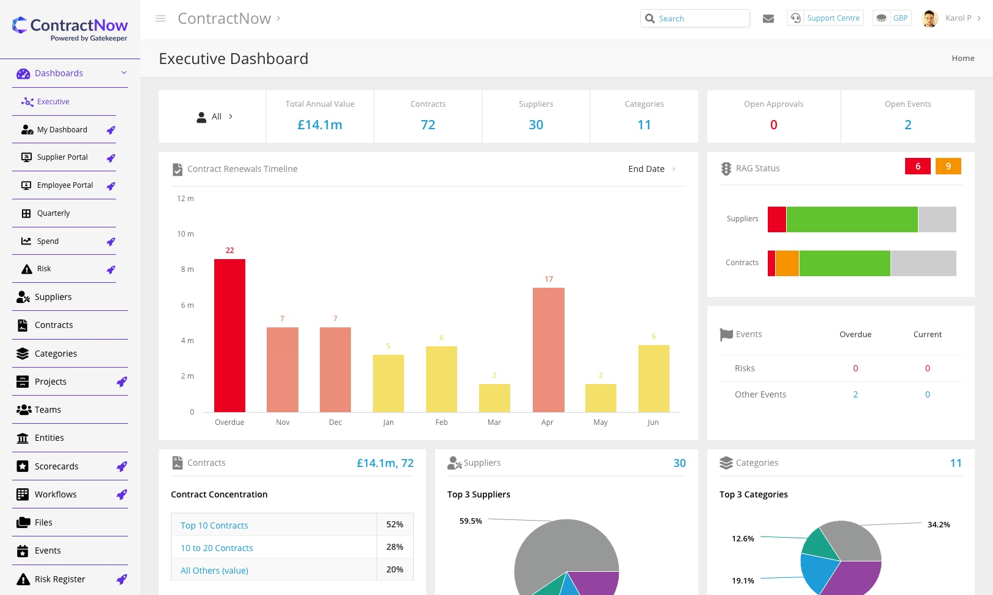Open the End Date dropdown
This screenshot has height=595, width=993.
click(651, 169)
